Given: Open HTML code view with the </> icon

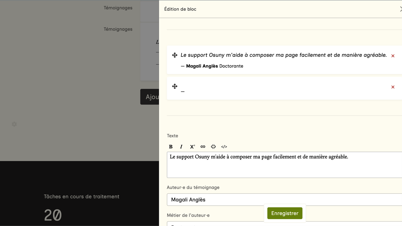Looking at the screenshot, I should pyautogui.click(x=224, y=147).
